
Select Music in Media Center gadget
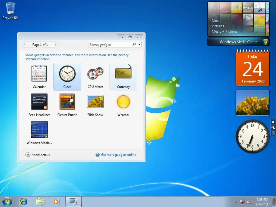[216, 20]
